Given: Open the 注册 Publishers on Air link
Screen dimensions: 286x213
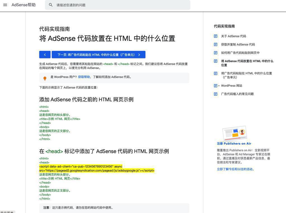Looking at the screenshot, I should point(234,143).
